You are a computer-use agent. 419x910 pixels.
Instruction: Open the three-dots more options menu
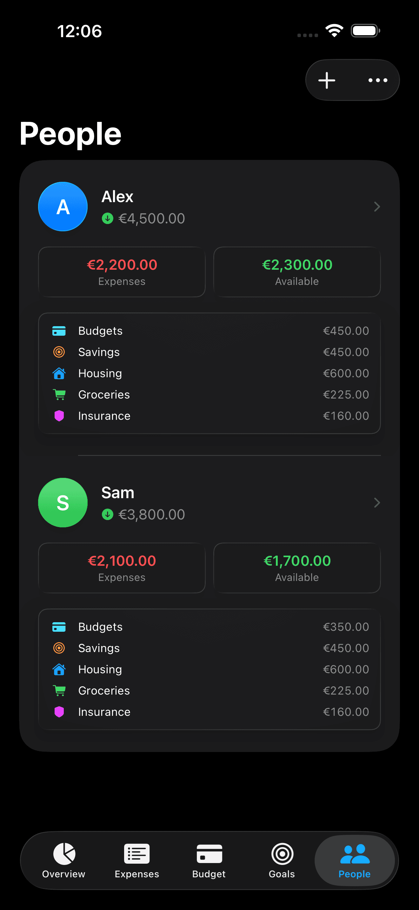tap(378, 80)
